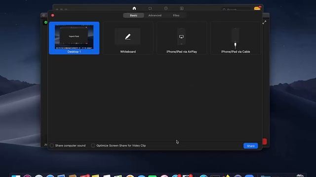
Task: Open Home in the Zoom main window
Action: pyautogui.click(x=134, y=8)
